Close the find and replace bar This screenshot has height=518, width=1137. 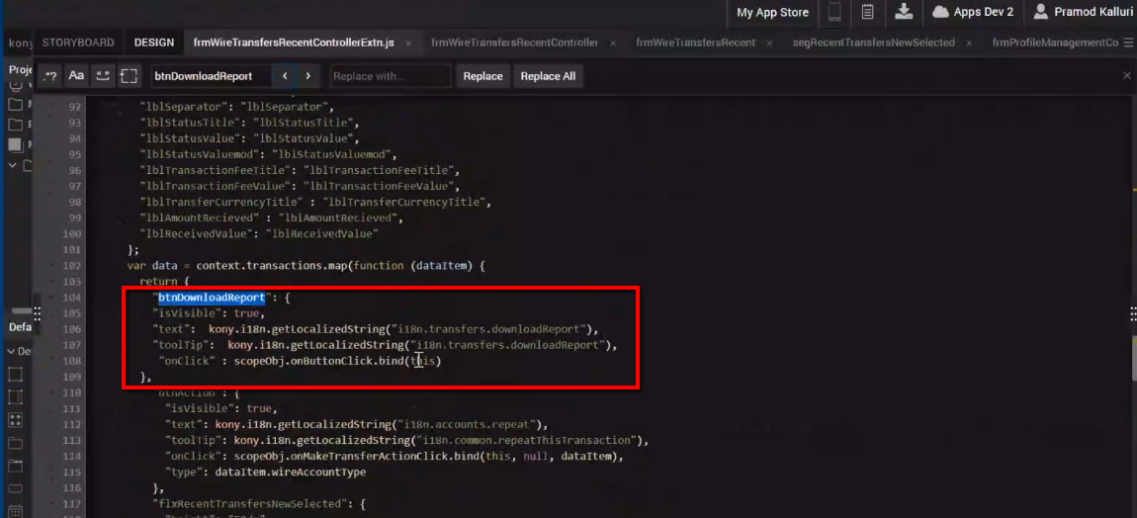(1126, 75)
